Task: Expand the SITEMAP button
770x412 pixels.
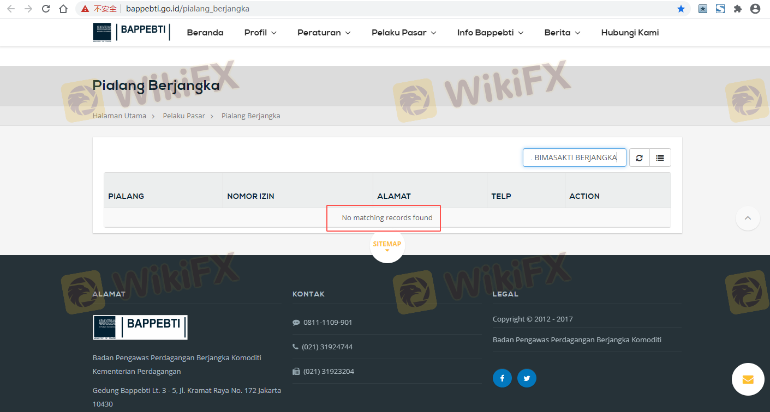Action: coord(387,245)
